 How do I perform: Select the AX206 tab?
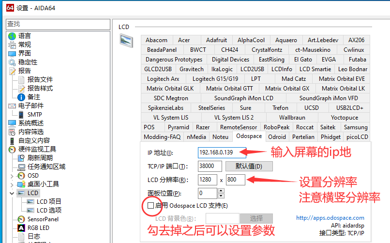tap(356, 40)
